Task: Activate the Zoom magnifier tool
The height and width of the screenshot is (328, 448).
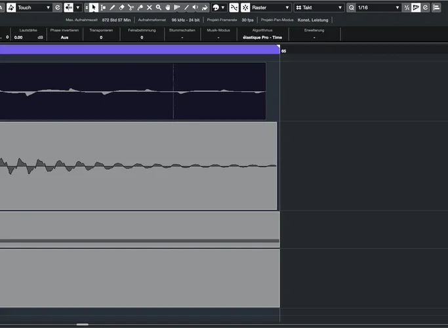Action: (x=158, y=7)
